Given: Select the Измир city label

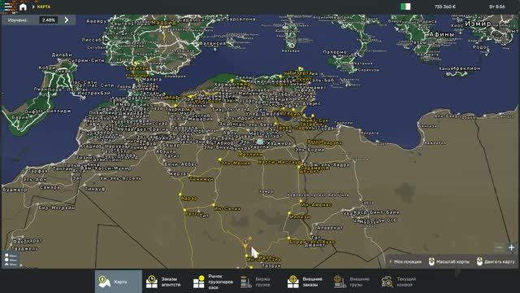Looking at the screenshot, I should [x=478, y=24].
